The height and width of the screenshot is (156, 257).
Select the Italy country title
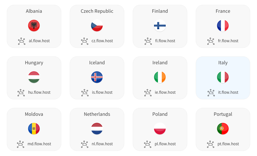click(x=223, y=63)
